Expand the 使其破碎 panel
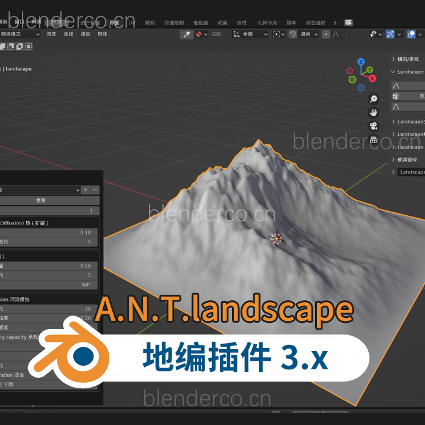The width and height of the screenshot is (425, 425). (x=407, y=160)
